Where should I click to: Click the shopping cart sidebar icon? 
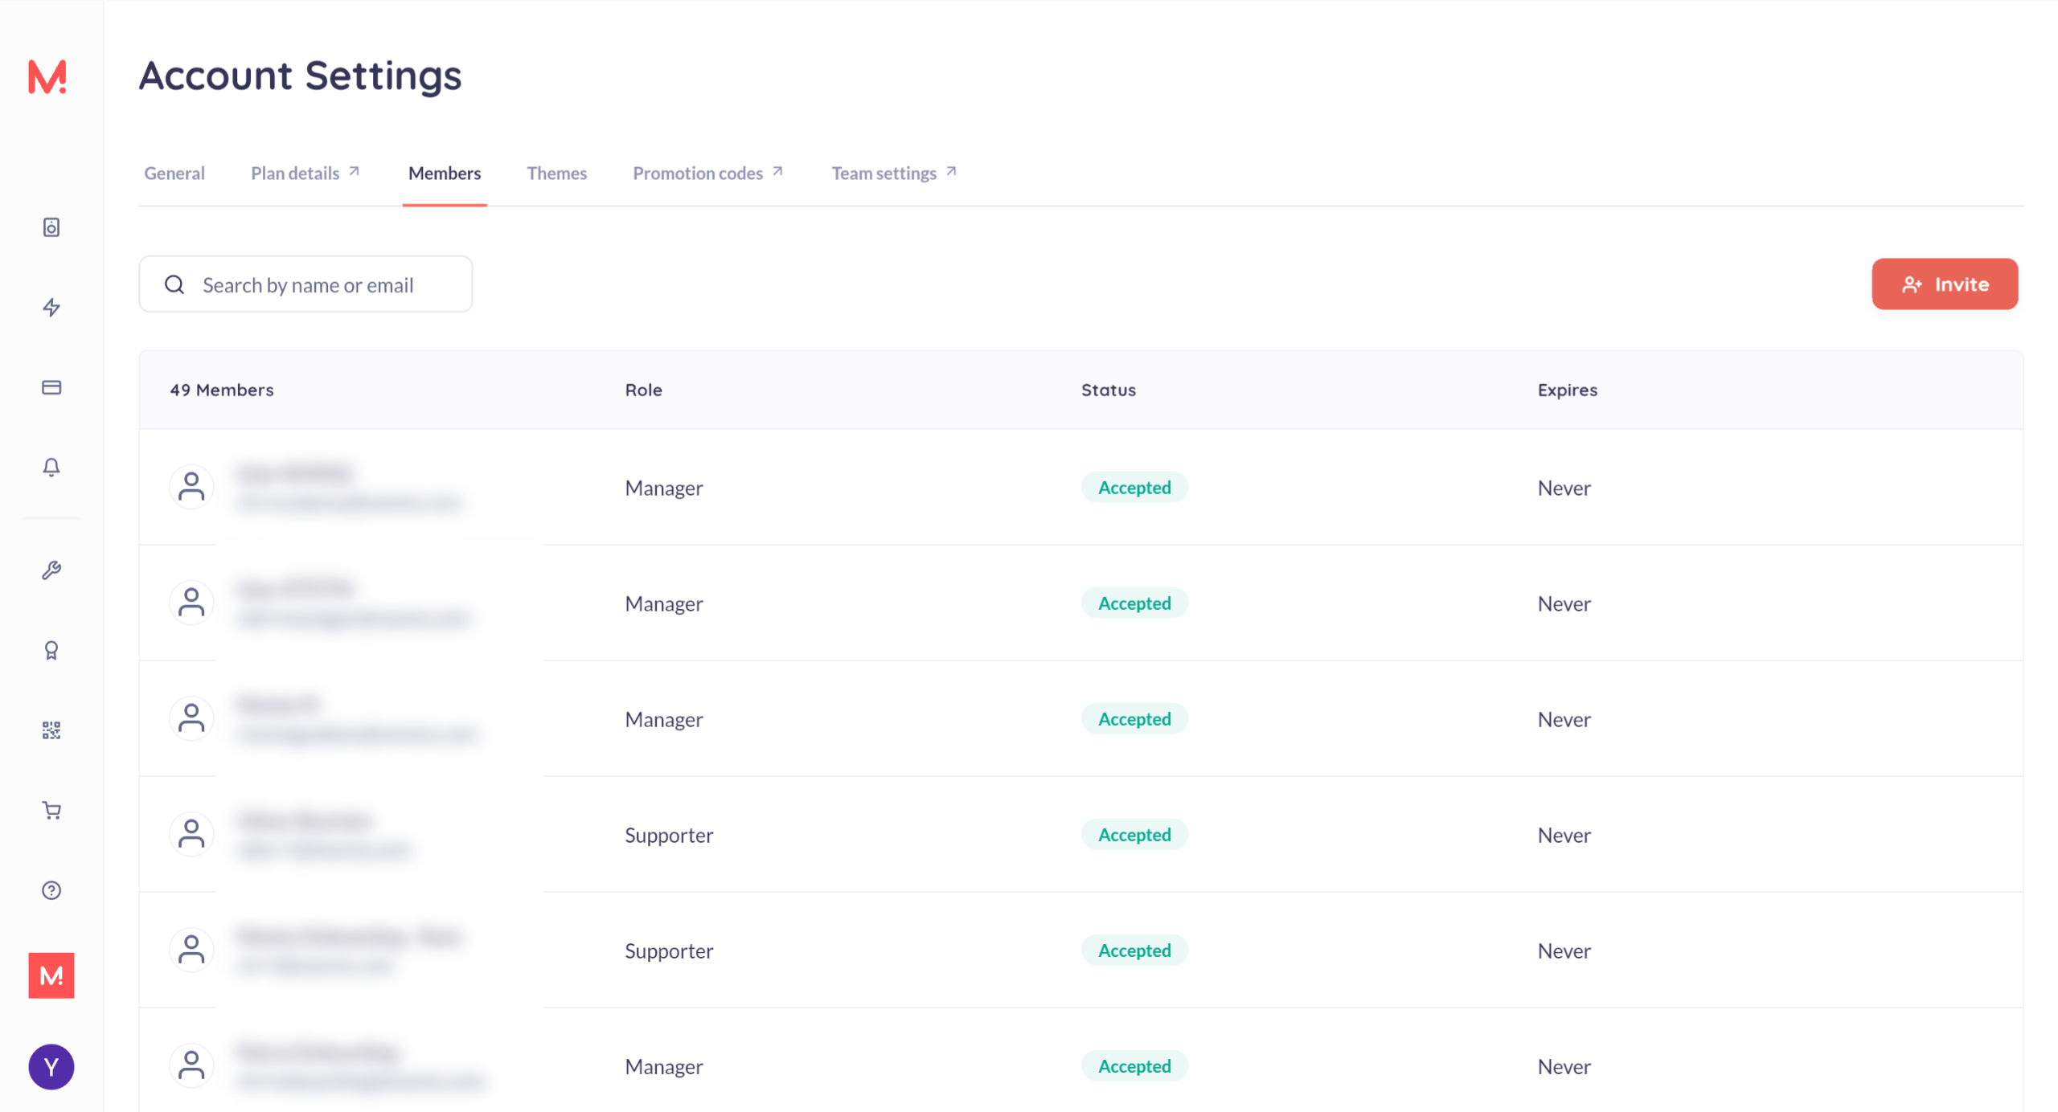point(51,810)
